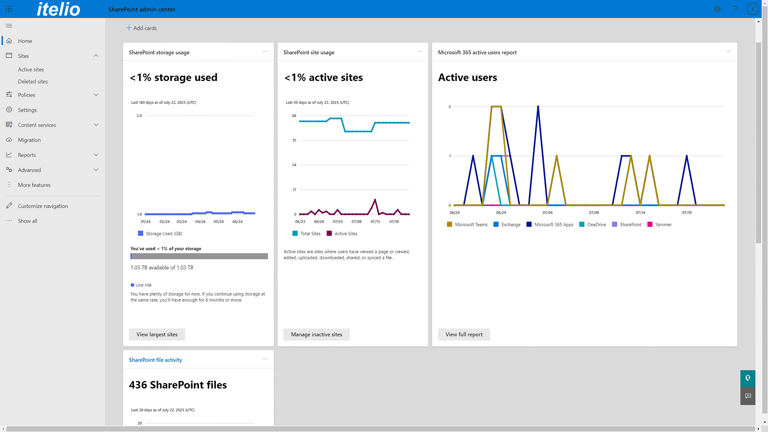The height and width of the screenshot is (432, 768).
Task: Toggle Microsoft 365 Apps legend swatch
Action: (529, 224)
